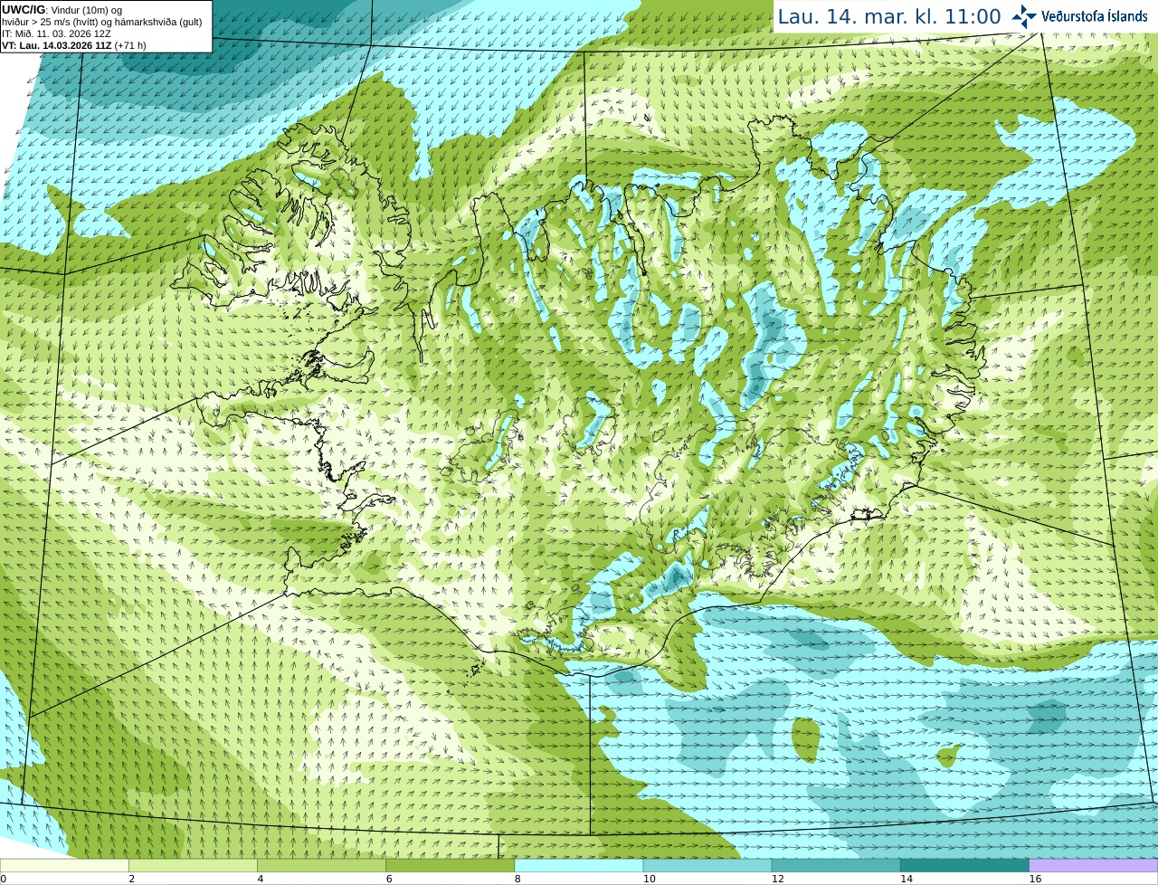Select the "Lau. 14. mar. kl. 11:00" title
The image size is (1158, 885).
click(x=889, y=16)
